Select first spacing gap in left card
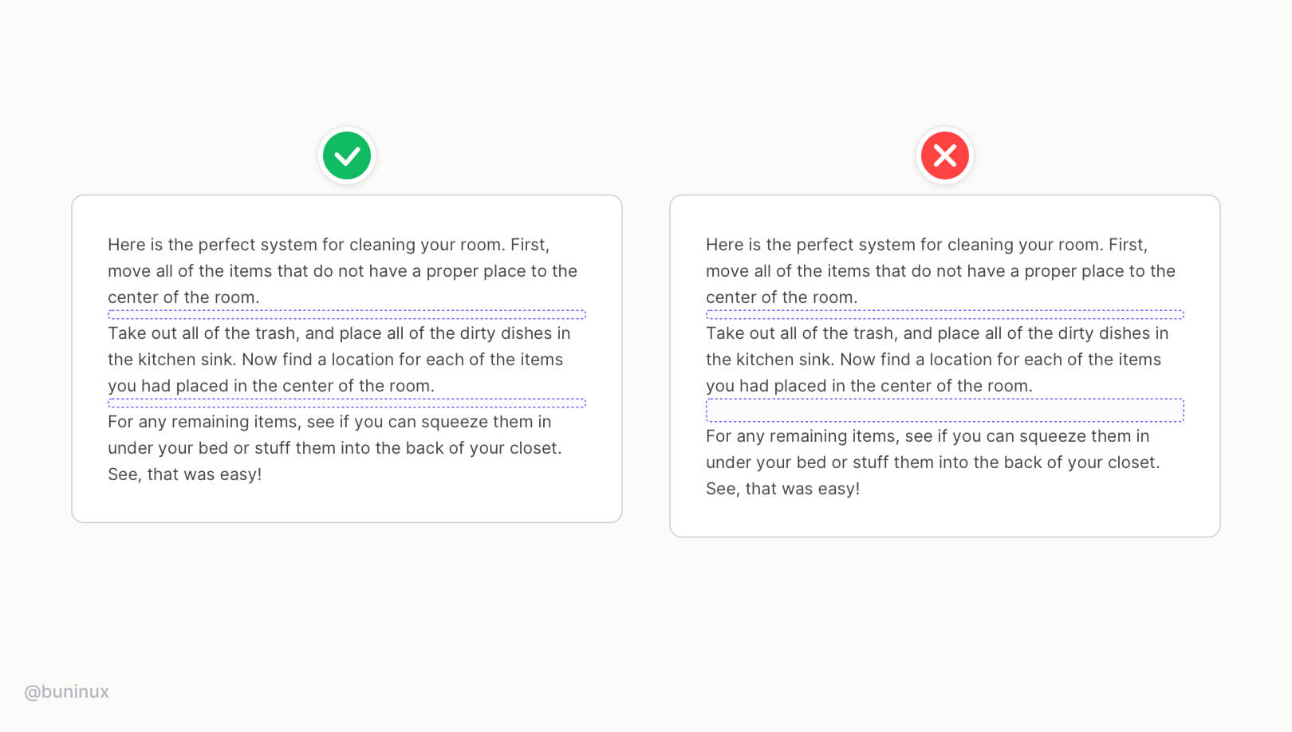 click(347, 314)
